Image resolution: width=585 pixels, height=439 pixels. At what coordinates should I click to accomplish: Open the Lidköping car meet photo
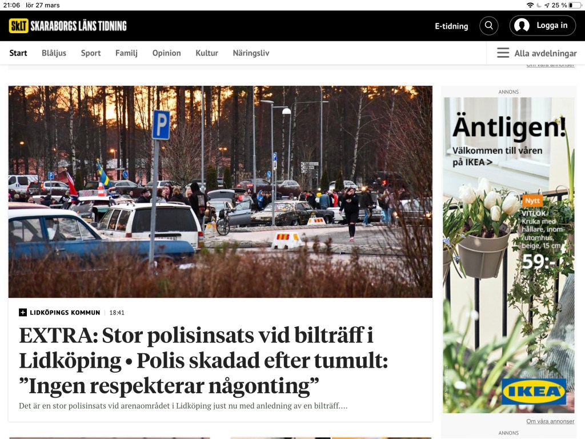221,191
